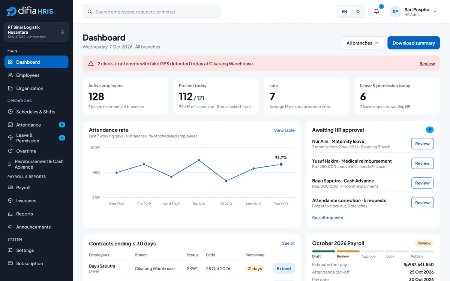The width and height of the screenshot is (450, 281).
Task: Expand the Sari Puspita account menu chevron
Action: [435, 12]
